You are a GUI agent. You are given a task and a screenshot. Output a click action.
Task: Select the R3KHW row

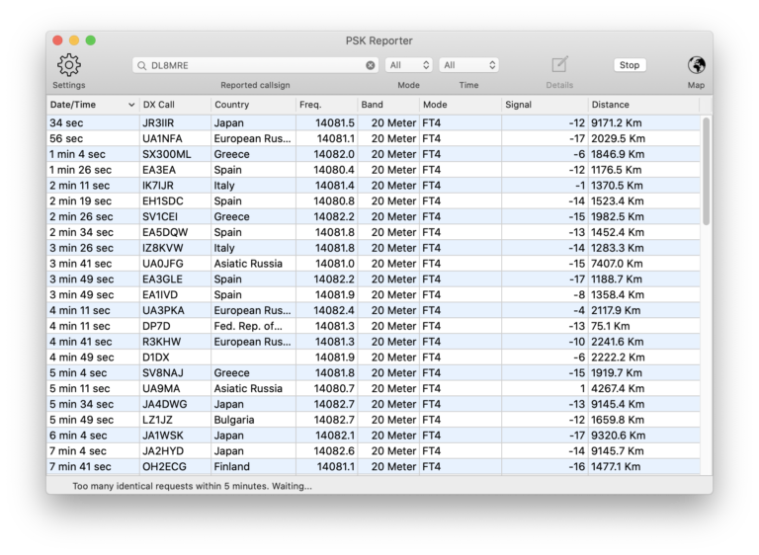pyautogui.click(x=374, y=342)
